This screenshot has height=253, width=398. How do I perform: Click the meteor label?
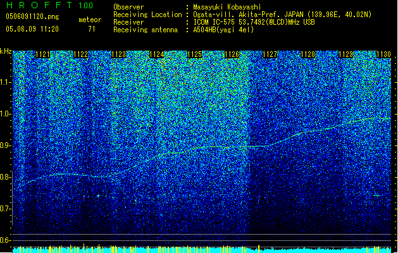[90, 20]
